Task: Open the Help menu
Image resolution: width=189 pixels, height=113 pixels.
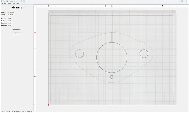Action: pyautogui.click(x=18, y=4)
